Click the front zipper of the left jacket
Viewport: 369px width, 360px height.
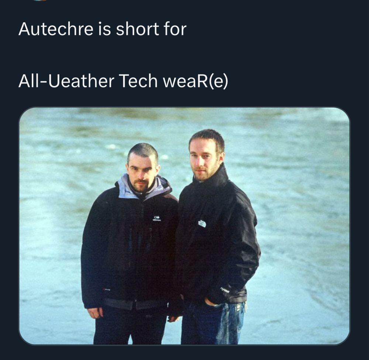[142, 247]
